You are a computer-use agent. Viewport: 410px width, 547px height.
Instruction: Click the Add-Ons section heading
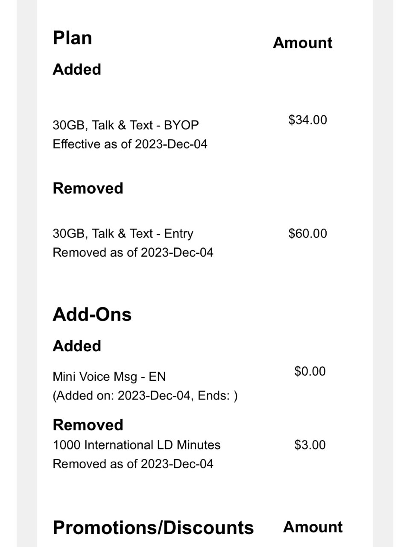tap(92, 314)
